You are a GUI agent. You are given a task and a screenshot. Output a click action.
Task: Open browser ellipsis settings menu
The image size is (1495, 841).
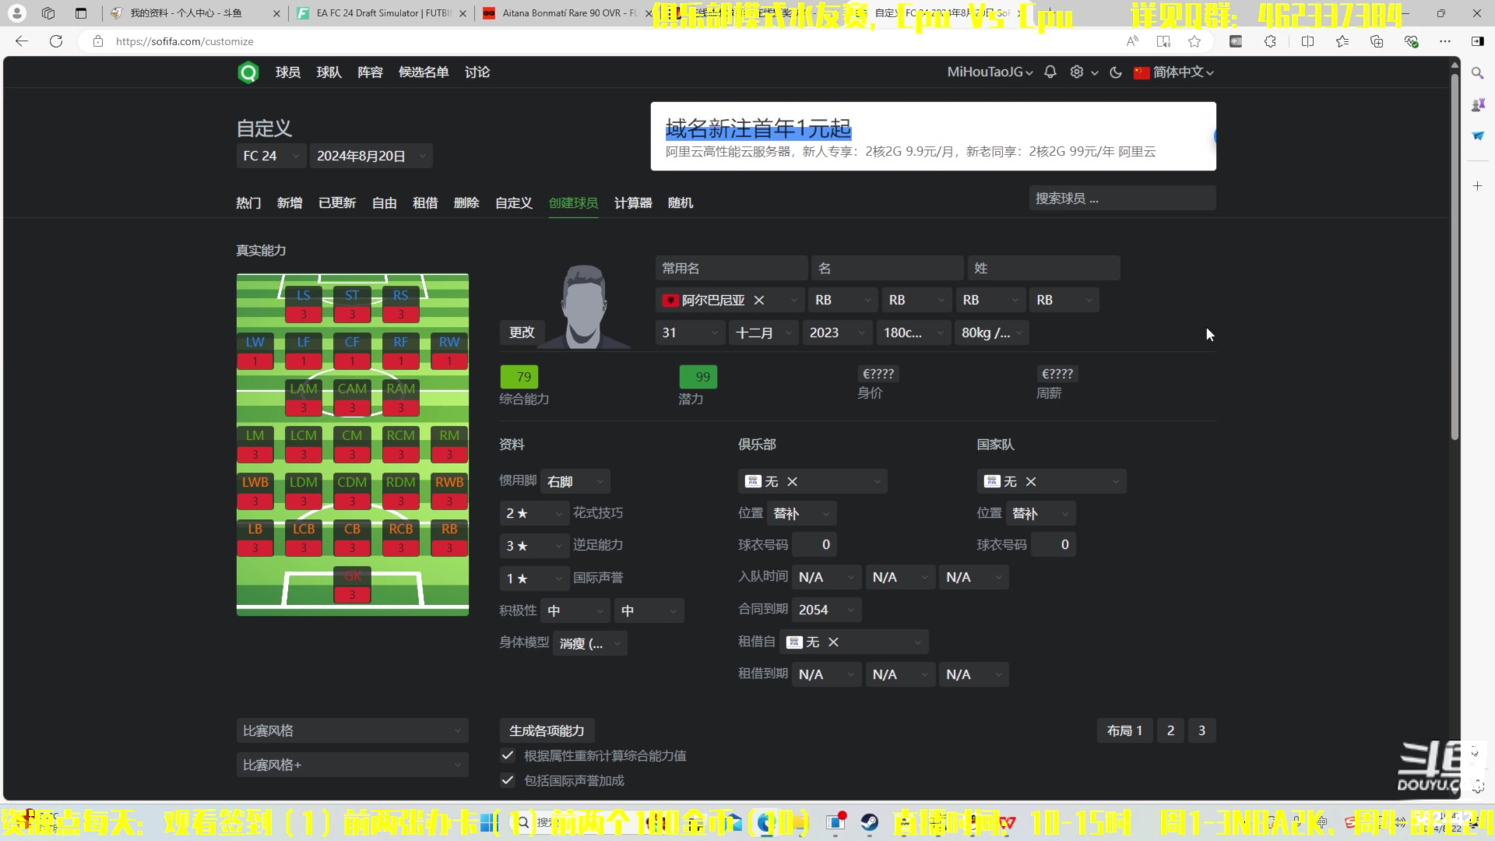[x=1445, y=41]
